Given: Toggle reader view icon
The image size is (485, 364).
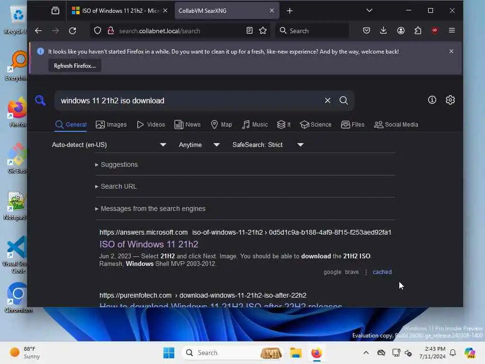Looking at the screenshot, I should [x=249, y=30].
